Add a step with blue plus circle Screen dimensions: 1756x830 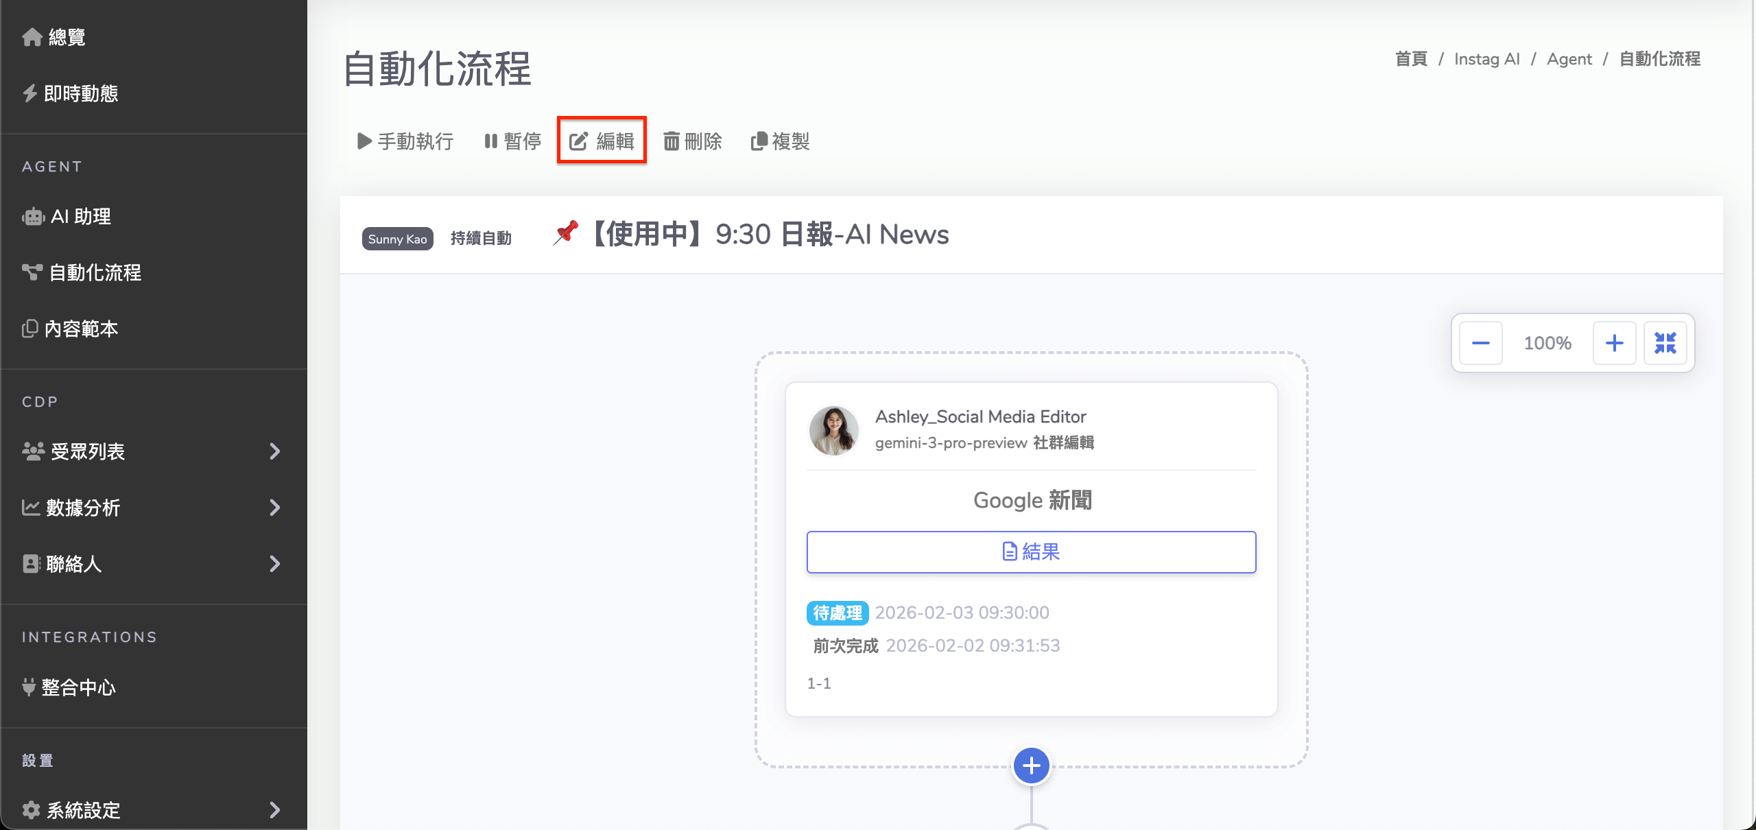[1031, 766]
